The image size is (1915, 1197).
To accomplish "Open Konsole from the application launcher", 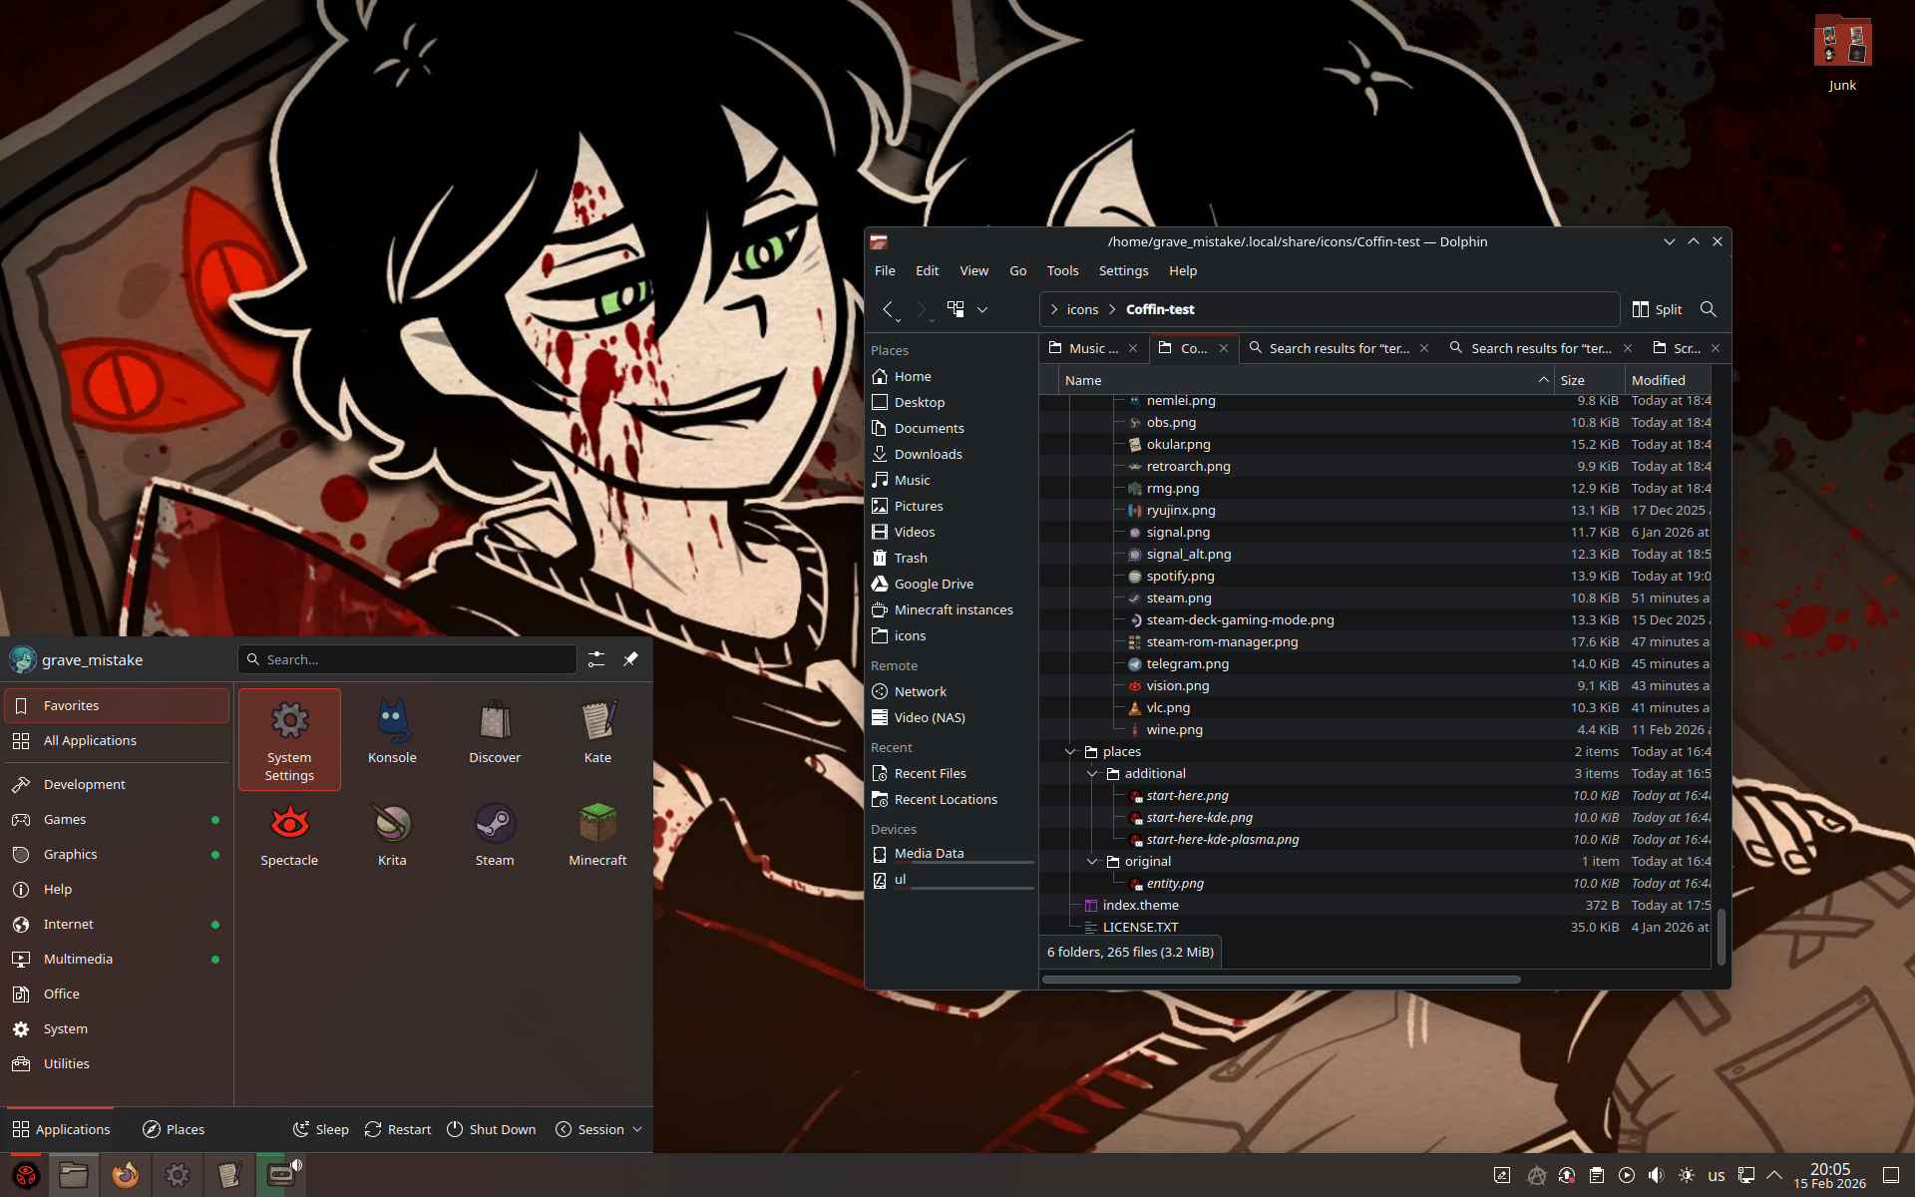I will coord(392,731).
